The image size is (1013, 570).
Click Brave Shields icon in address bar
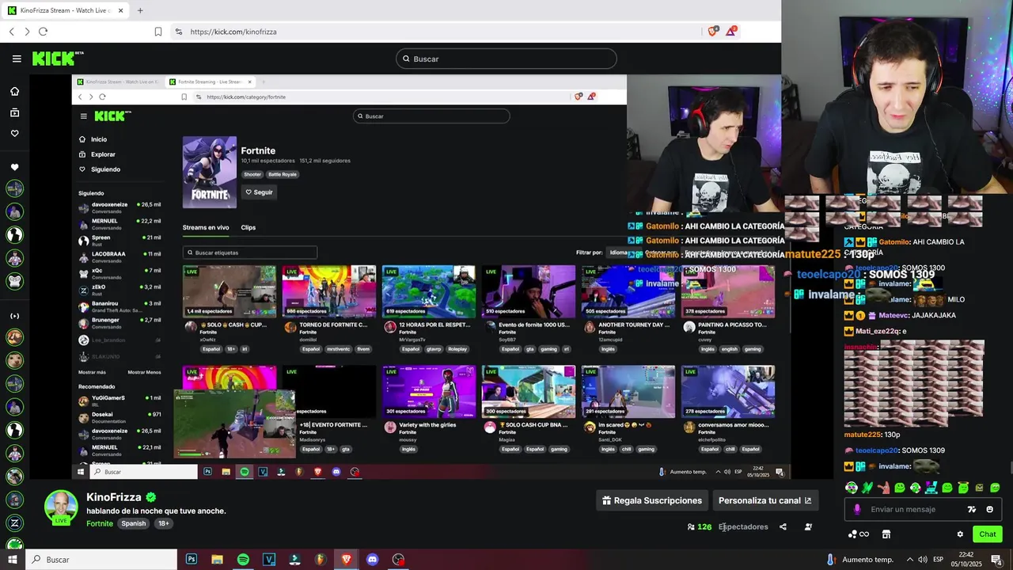[713, 31]
